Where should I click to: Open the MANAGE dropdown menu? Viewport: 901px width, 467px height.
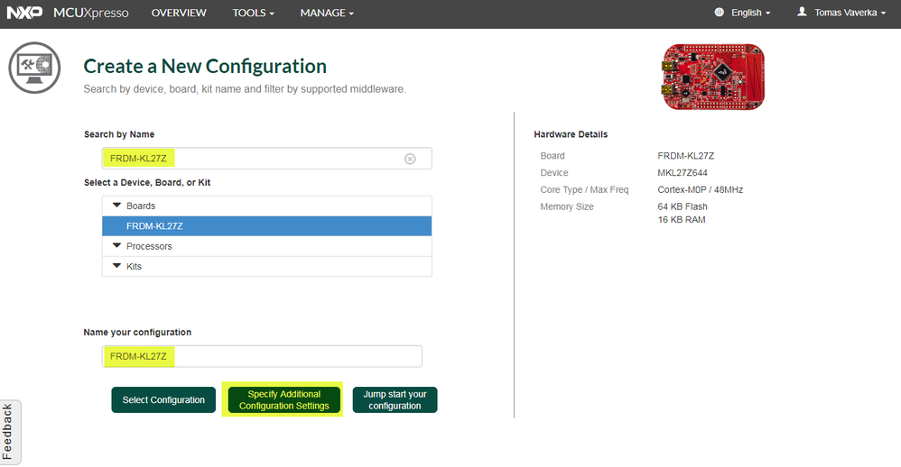[x=327, y=13]
